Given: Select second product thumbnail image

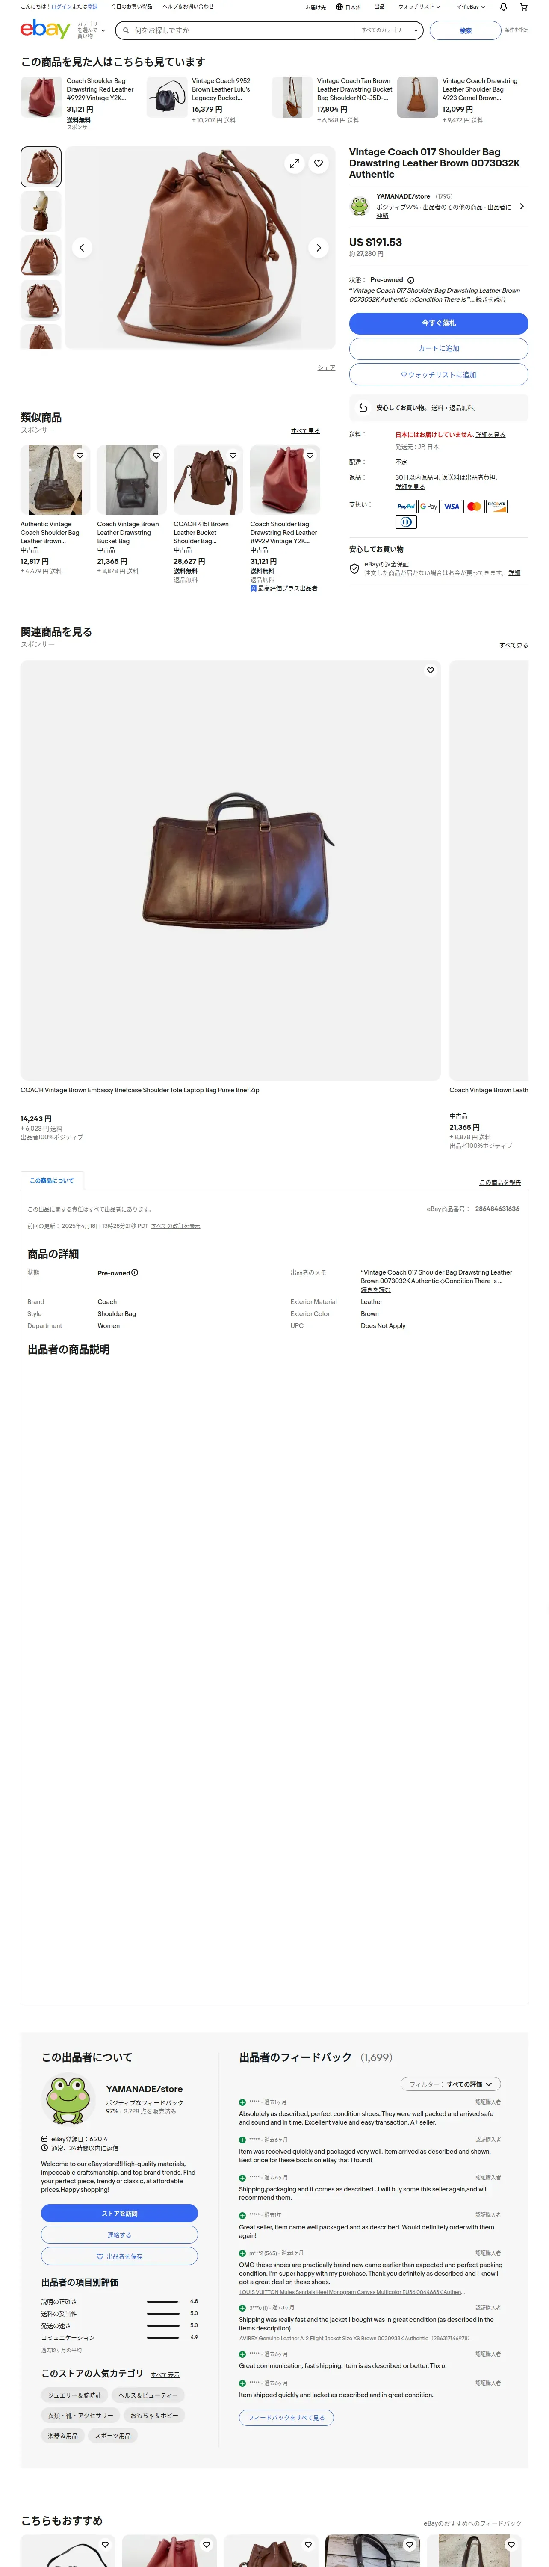Looking at the screenshot, I should pyautogui.click(x=41, y=211).
